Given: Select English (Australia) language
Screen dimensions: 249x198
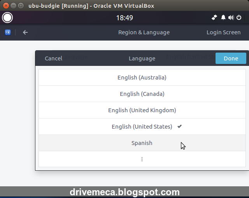Looking at the screenshot, I should click(142, 78).
